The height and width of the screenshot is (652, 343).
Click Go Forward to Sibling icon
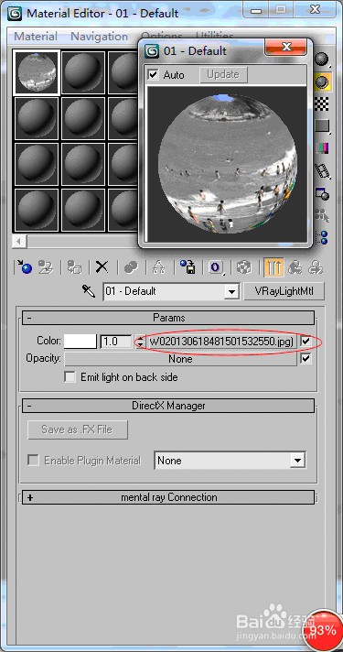(316, 266)
